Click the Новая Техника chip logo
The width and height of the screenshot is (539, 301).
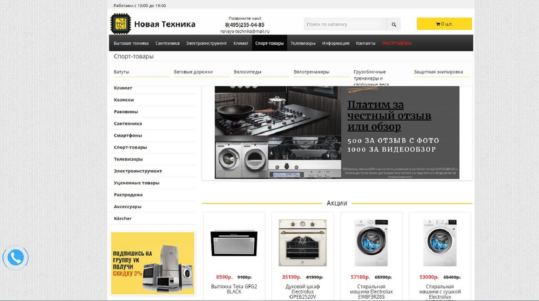121,24
